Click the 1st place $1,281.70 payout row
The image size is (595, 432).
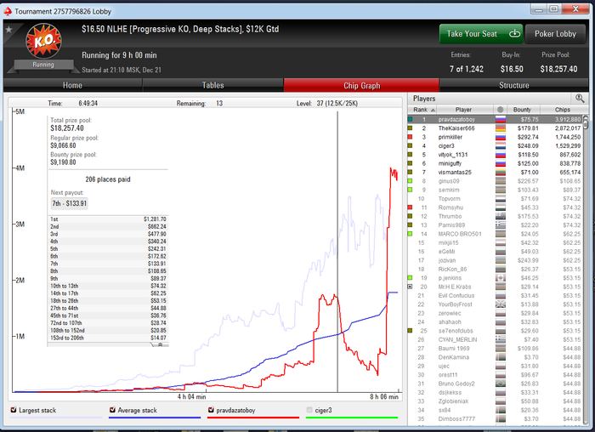[x=108, y=219]
